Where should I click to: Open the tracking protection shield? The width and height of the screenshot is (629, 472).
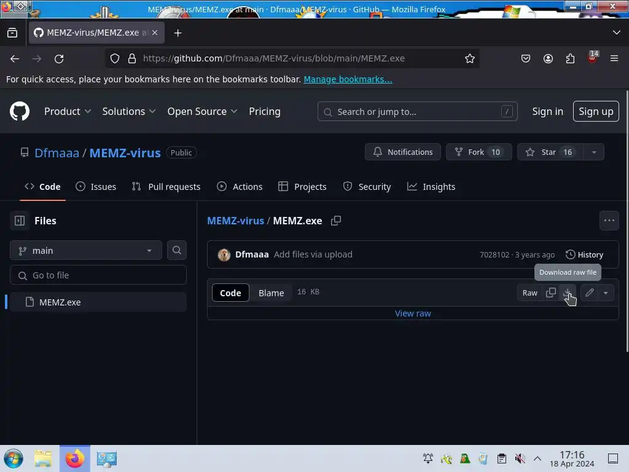(115, 58)
